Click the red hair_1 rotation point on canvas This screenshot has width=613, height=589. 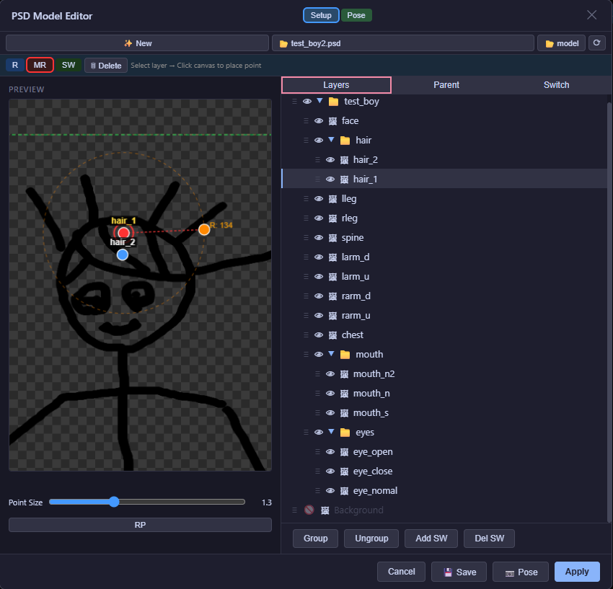click(x=123, y=233)
